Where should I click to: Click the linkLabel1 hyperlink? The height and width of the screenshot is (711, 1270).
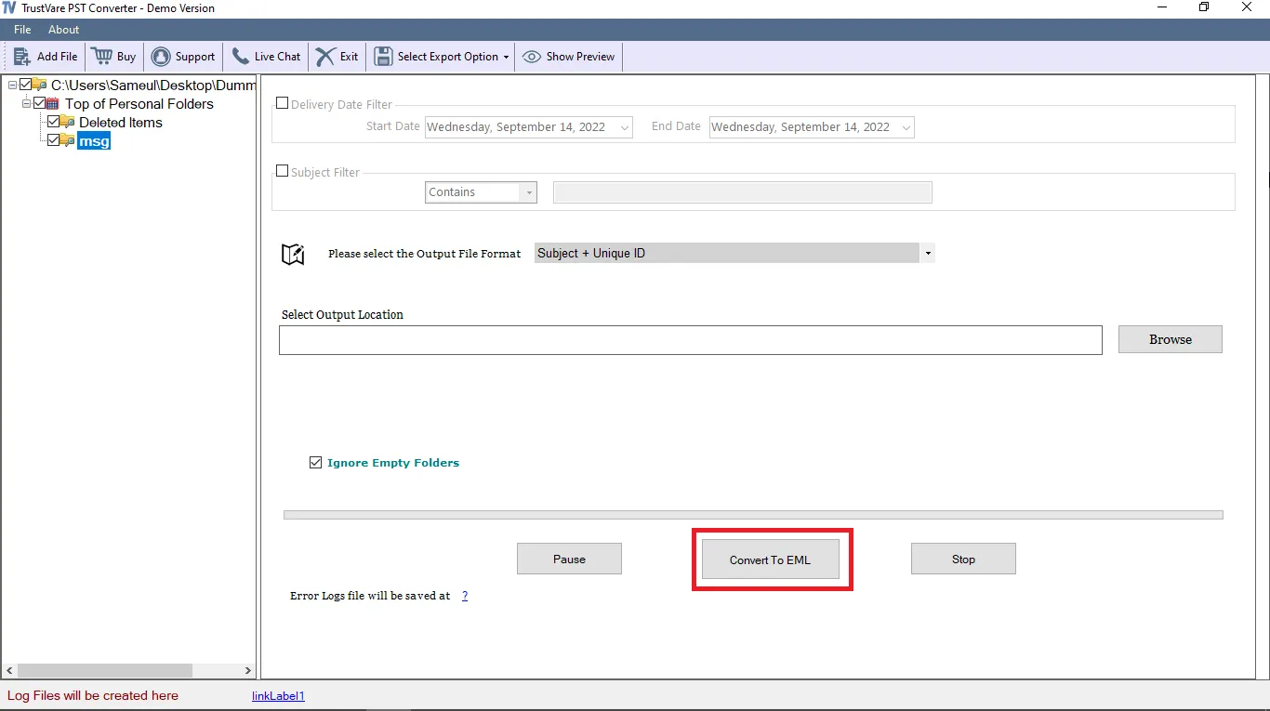278,695
